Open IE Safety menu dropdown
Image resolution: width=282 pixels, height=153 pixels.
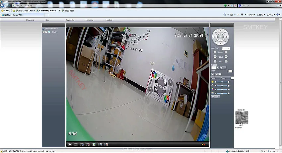(261, 15)
